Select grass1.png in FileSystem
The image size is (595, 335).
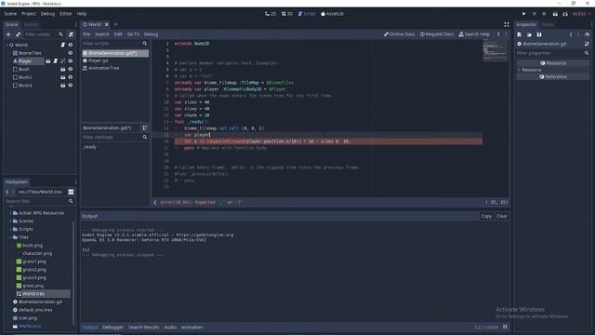(x=34, y=261)
